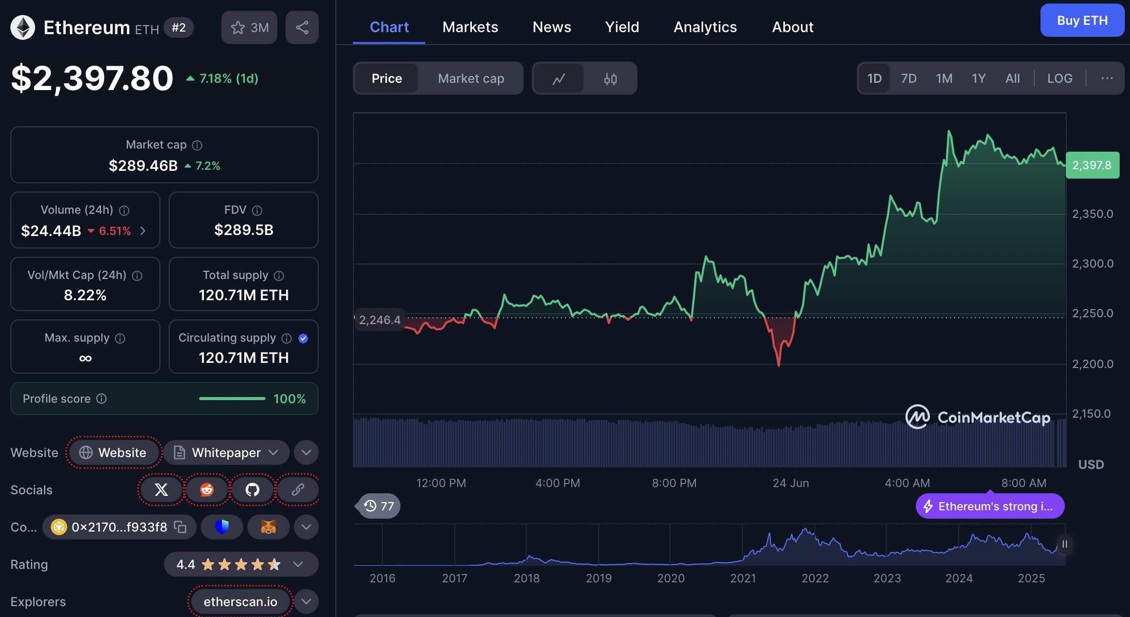Open Circulating supply info icon
Image resolution: width=1130 pixels, height=617 pixels.
[x=287, y=339]
